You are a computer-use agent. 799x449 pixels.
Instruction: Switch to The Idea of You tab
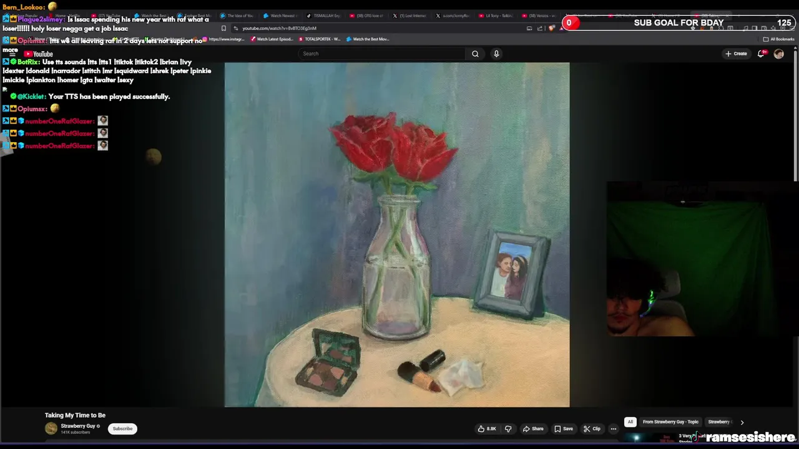coord(237,16)
